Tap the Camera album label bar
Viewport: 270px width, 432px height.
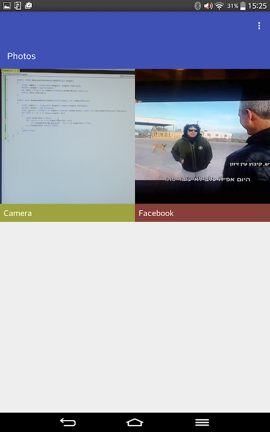click(x=67, y=213)
